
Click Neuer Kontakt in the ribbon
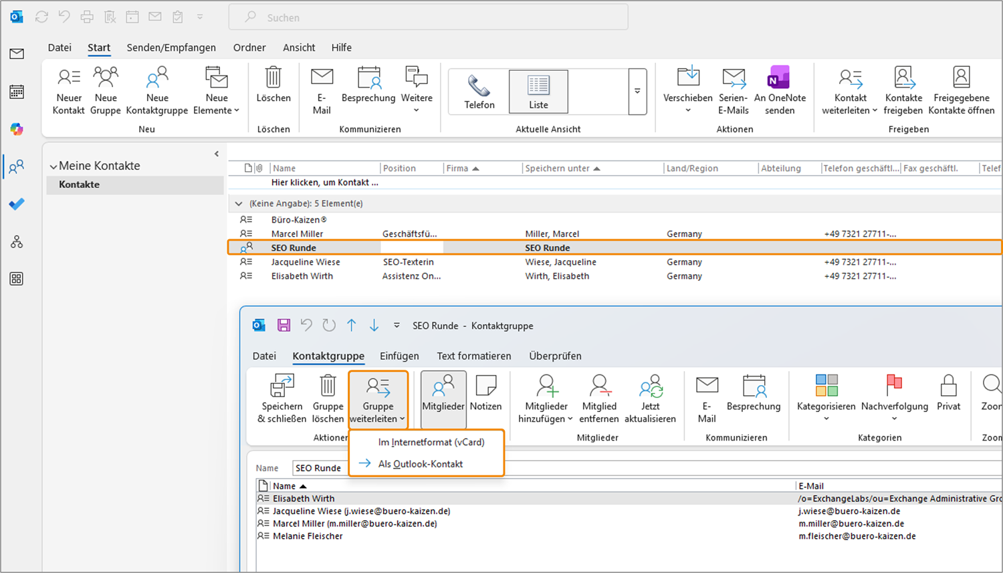coord(69,91)
